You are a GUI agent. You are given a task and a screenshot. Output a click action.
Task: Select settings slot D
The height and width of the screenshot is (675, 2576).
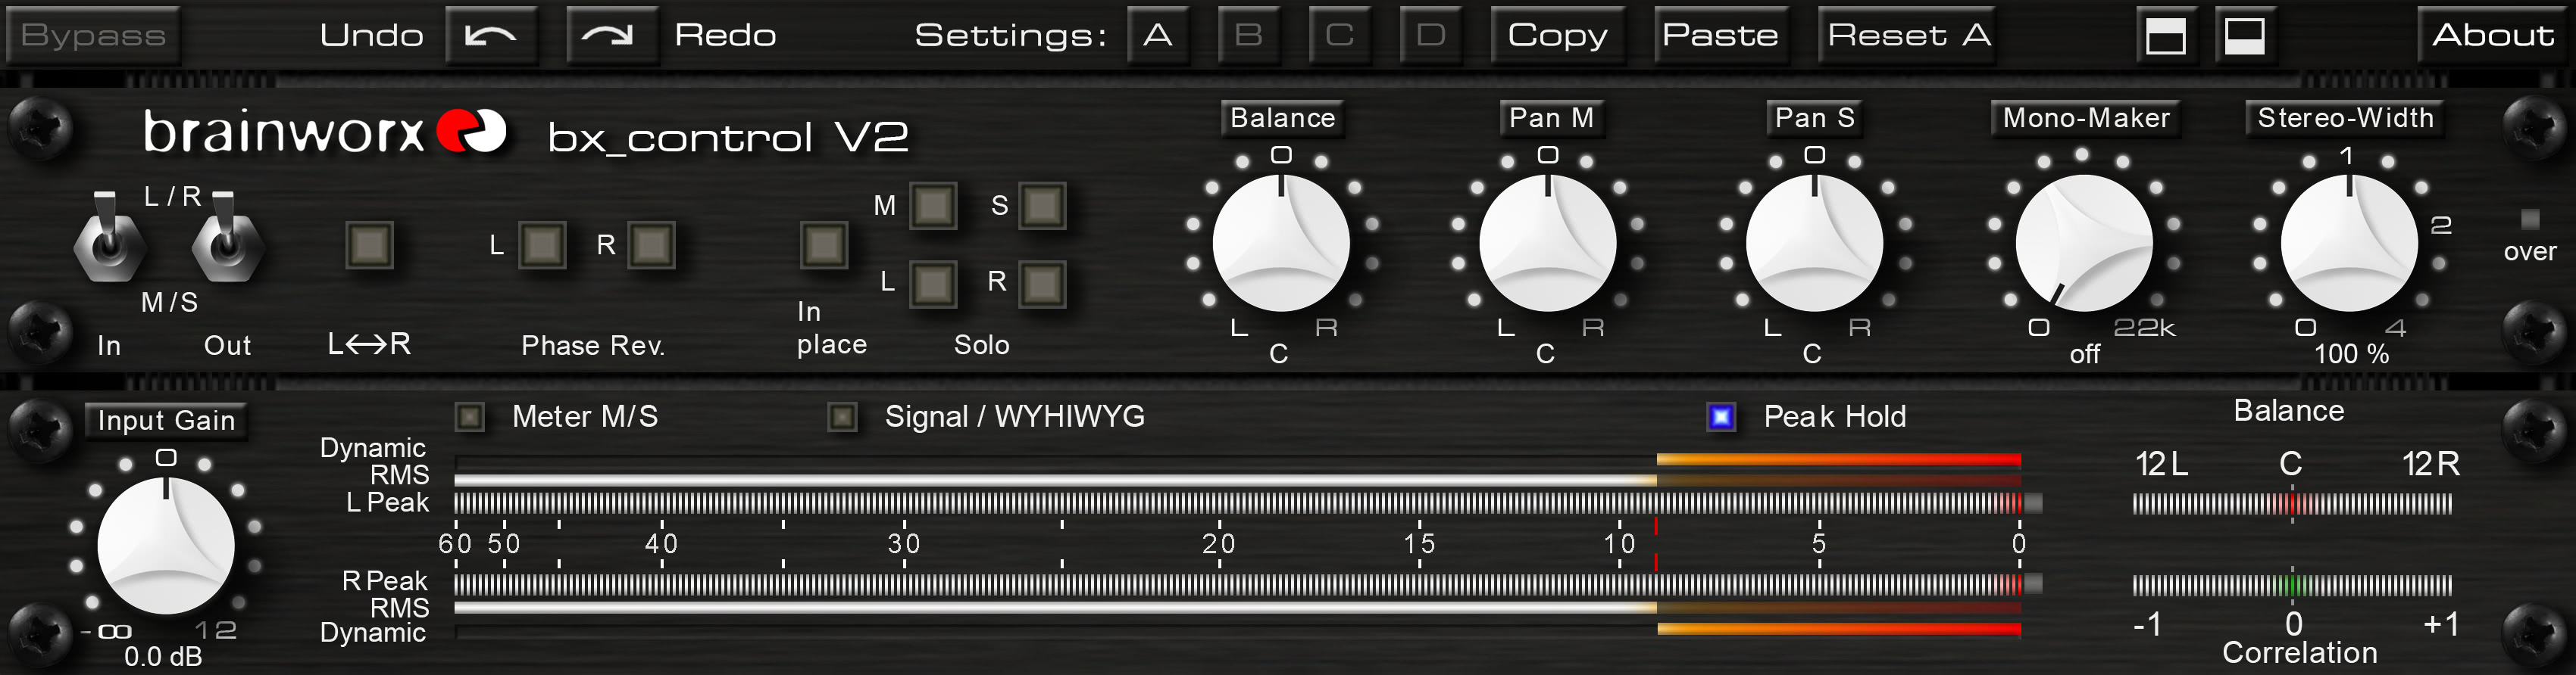pyautogui.click(x=1431, y=36)
